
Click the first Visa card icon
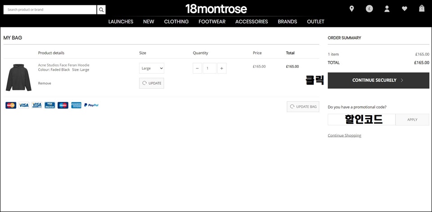[x=24, y=105]
